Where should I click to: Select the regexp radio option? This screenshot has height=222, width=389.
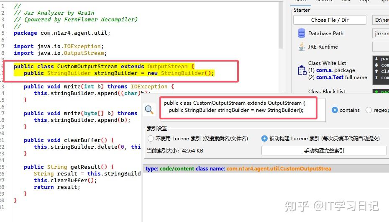pyautogui.click(x=369, y=110)
